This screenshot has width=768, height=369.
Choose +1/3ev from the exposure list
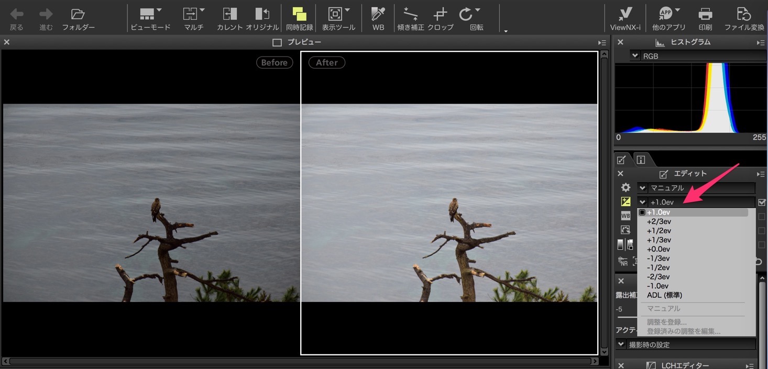point(659,240)
